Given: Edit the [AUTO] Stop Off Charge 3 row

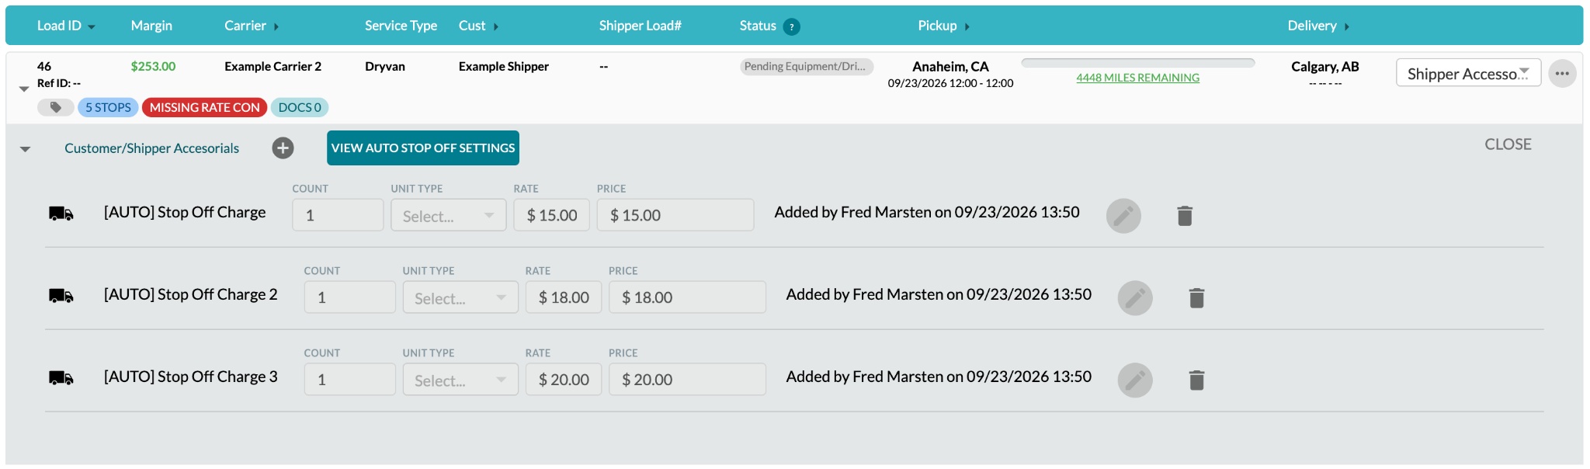Looking at the screenshot, I should tap(1135, 380).
